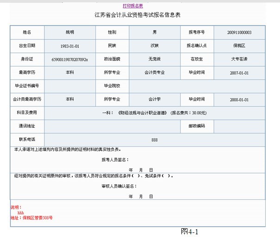This screenshot has height=238, width=280.
Task: Click subject text 财经法规与会计职业道德
Action: pos(143,113)
